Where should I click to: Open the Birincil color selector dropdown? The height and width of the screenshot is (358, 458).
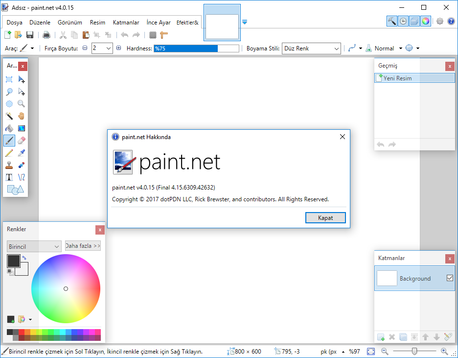(x=34, y=246)
